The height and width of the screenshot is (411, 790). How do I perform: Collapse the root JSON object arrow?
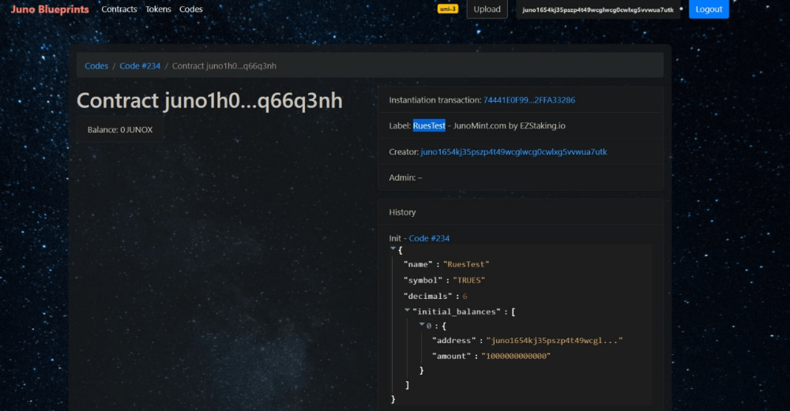coord(393,249)
